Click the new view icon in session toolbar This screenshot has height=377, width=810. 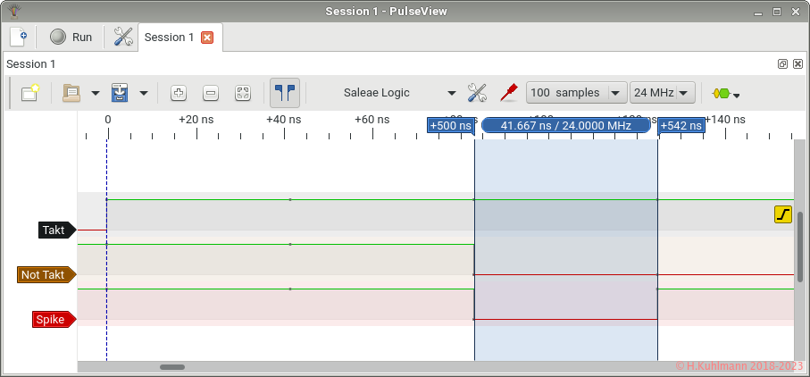click(29, 93)
